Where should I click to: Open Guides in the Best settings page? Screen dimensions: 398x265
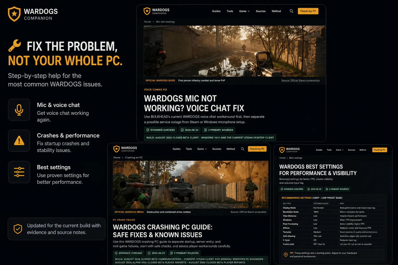coord(319,150)
